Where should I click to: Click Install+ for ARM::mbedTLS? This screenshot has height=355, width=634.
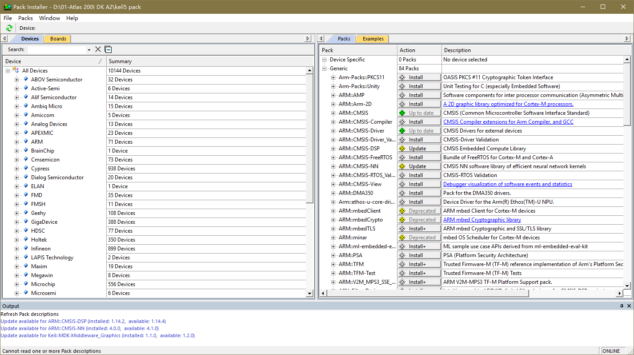click(419, 229)
